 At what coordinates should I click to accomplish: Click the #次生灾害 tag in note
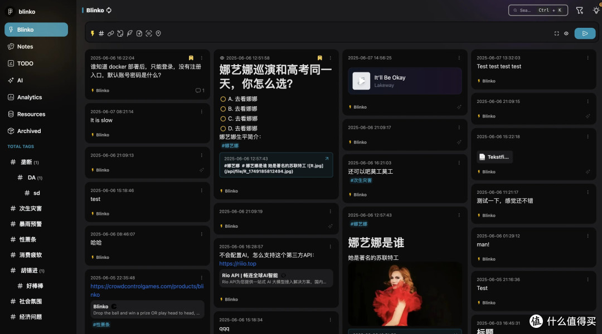361,180
